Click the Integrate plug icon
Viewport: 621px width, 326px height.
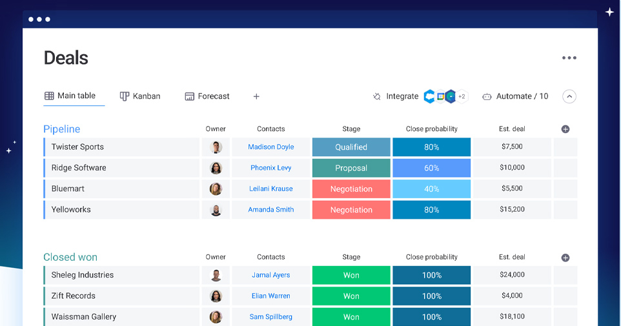point(377,97)
